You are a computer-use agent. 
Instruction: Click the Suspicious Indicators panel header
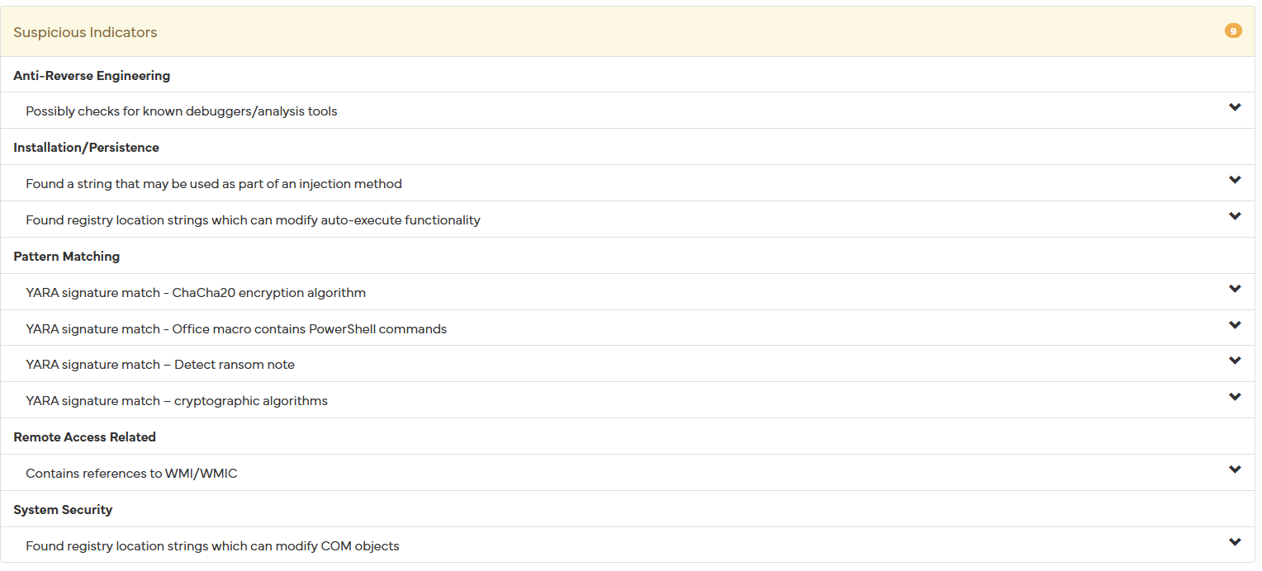coord(85,32)
